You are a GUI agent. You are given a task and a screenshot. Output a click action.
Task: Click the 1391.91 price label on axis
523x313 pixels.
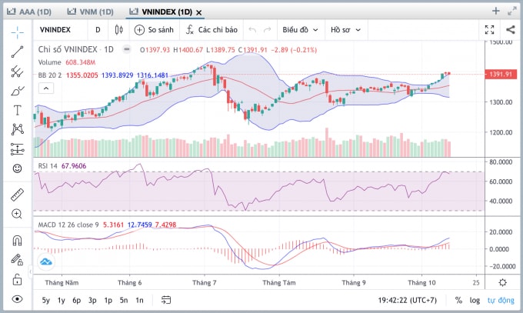tap(501, 74)
